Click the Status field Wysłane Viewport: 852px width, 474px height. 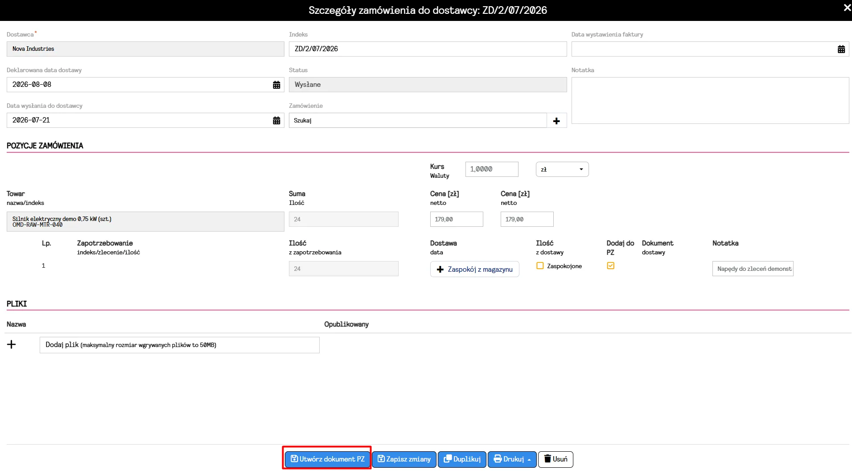click(x=428, y=85)
